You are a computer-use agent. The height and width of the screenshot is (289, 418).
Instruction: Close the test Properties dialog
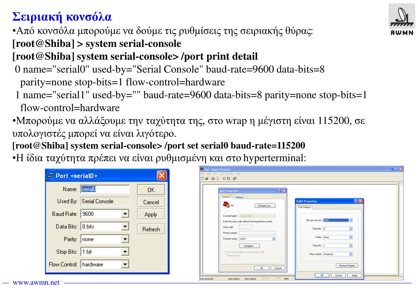284,191
